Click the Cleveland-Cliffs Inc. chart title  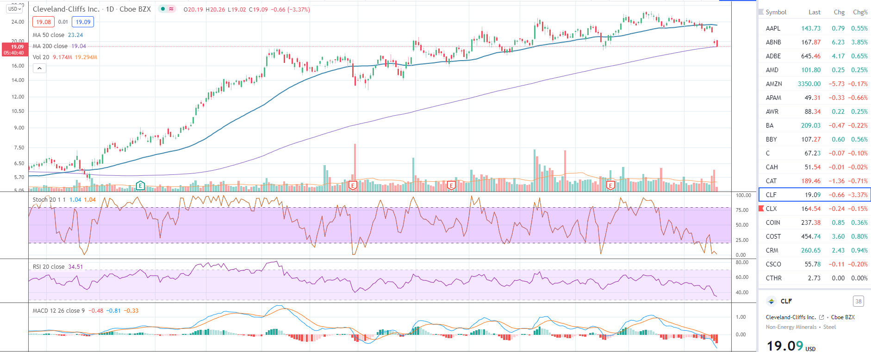[66, 9]
